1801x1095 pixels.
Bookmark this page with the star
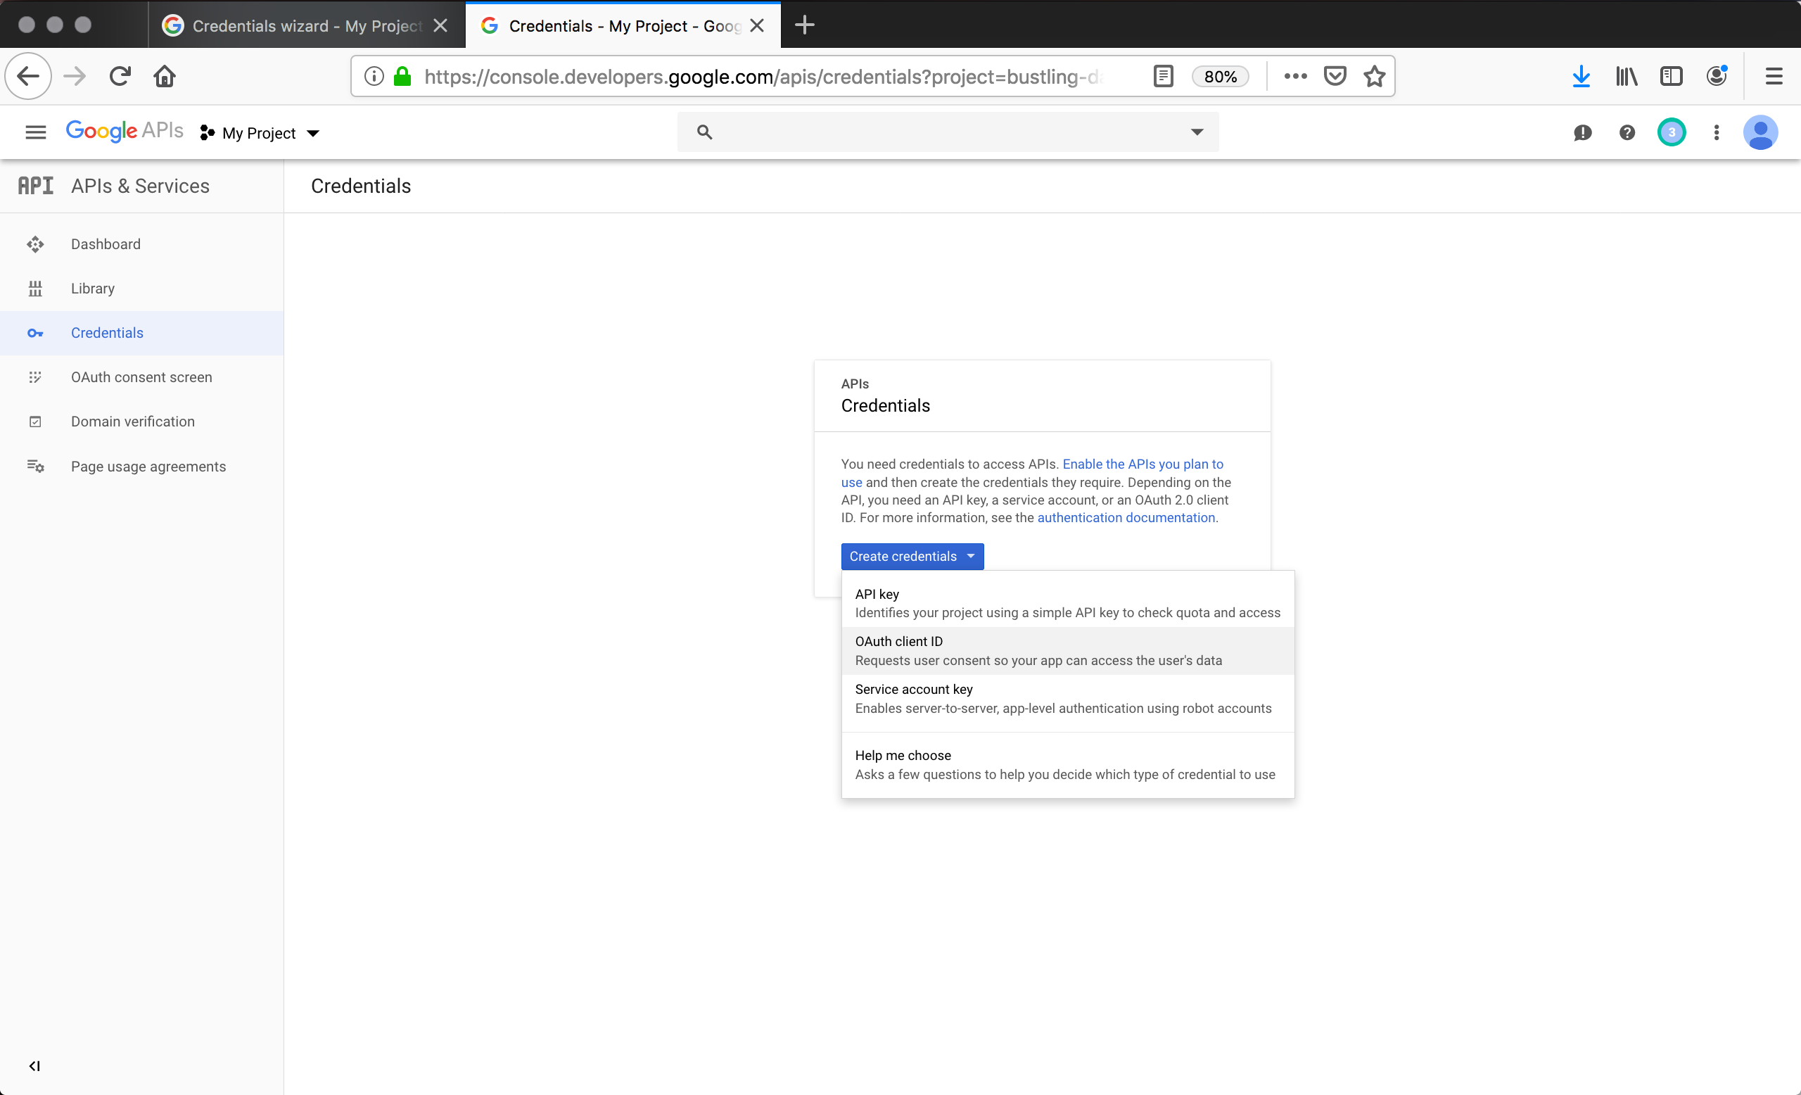[1374, 76]
